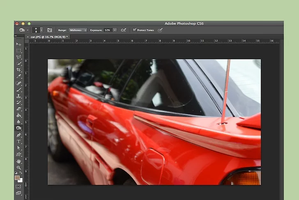
Task: Select the Horizontal Type tool
Action: (19, 142)
